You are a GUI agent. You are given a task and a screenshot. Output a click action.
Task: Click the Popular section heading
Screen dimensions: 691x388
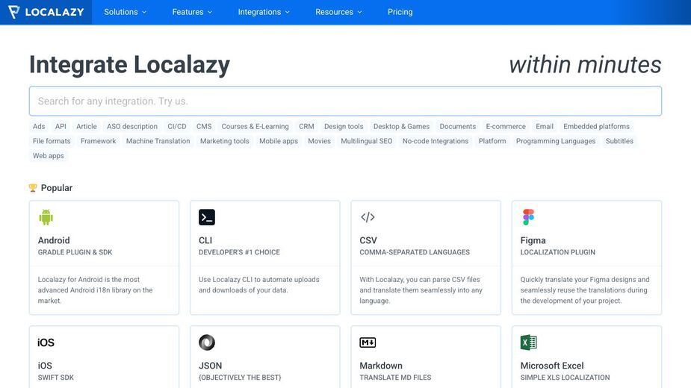pyautogui.click(x=57, y=188)
